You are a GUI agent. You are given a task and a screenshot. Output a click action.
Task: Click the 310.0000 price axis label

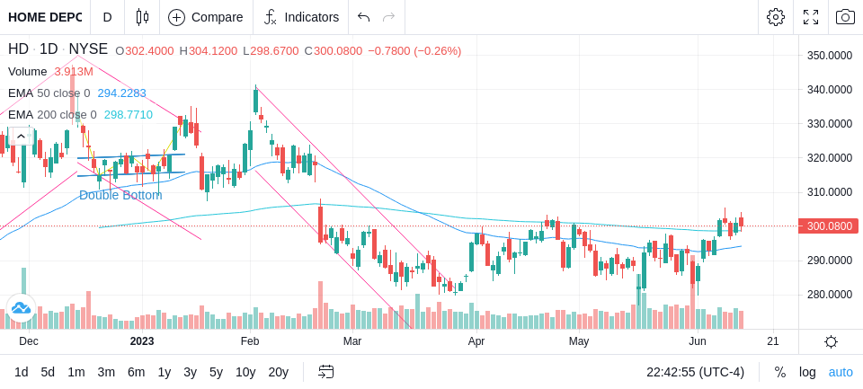(830, 192)
